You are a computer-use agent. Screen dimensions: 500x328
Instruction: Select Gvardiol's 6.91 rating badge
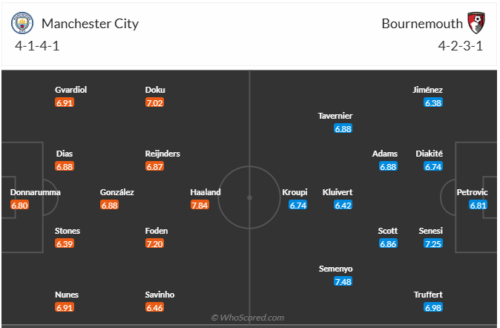click(x=65, y=102)
